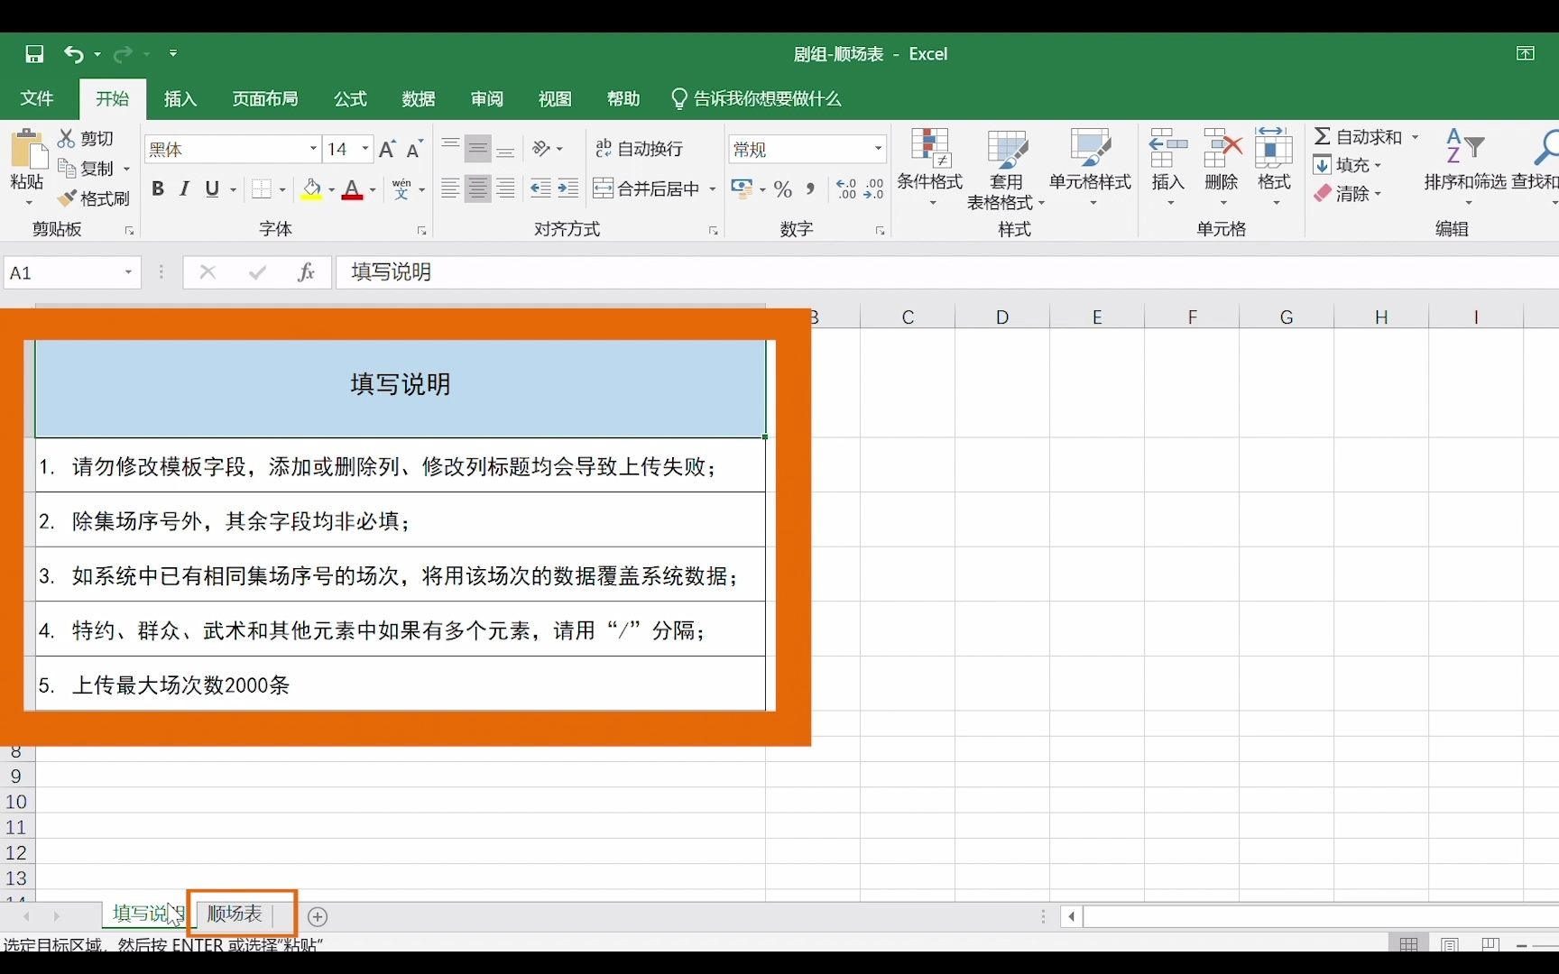Click the Borders icon

click(262, 188)
